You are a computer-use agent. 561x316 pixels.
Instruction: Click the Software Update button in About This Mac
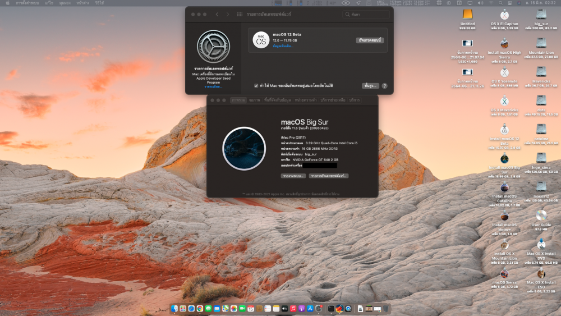coord(328,176)
